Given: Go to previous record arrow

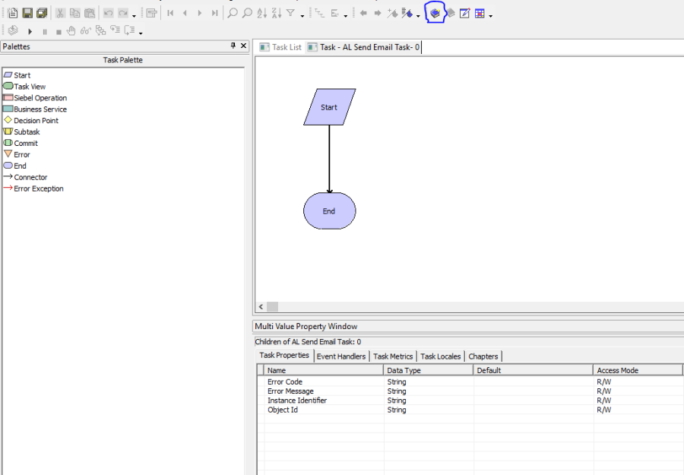Looking at the screenshot, I should 185,14.
